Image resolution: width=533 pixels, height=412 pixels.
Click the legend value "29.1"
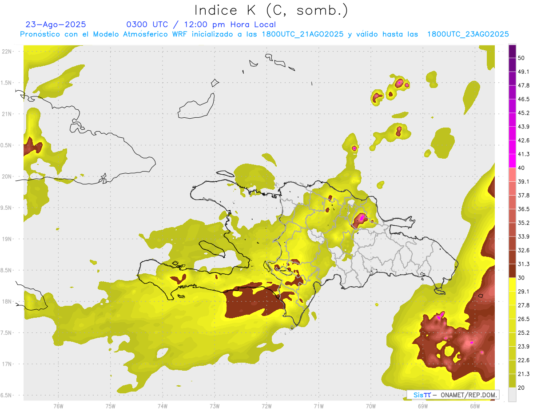524,291
